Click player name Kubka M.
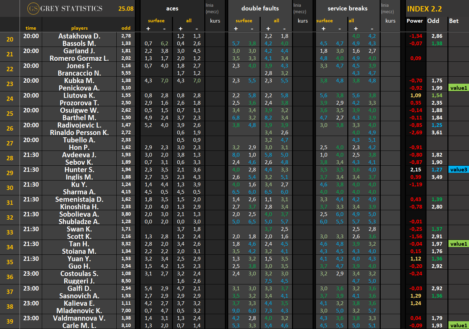Viewport: 469px width, 329px height. (x=79, y=81)
